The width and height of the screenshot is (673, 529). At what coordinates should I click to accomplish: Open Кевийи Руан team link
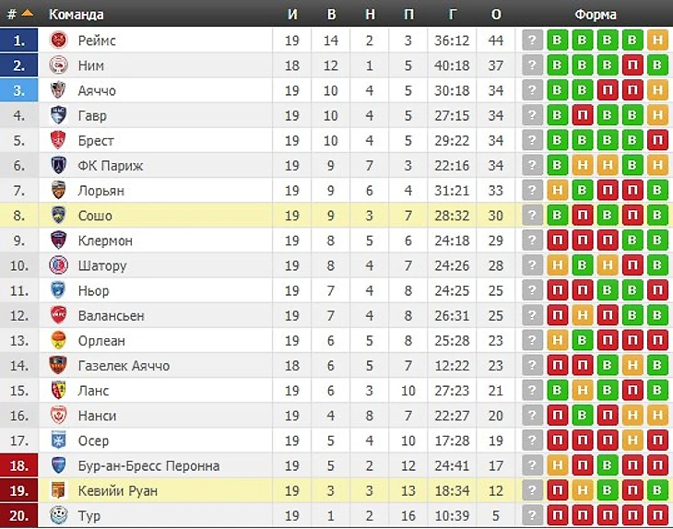point(118,490)
